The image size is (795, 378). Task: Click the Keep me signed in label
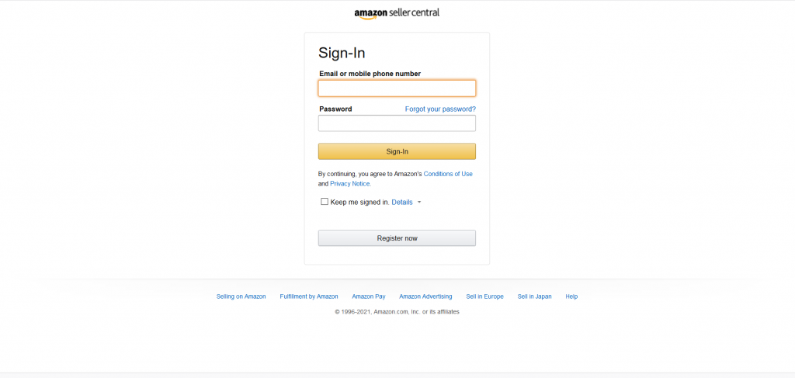click(360, 202)
